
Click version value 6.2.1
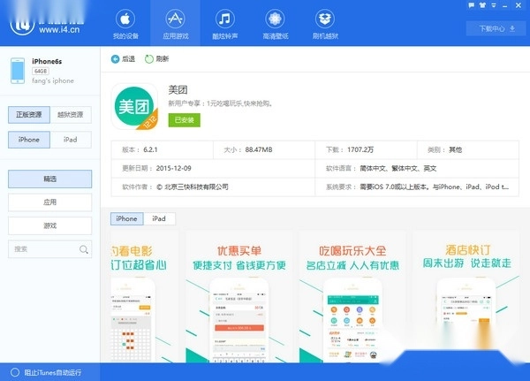150,150
